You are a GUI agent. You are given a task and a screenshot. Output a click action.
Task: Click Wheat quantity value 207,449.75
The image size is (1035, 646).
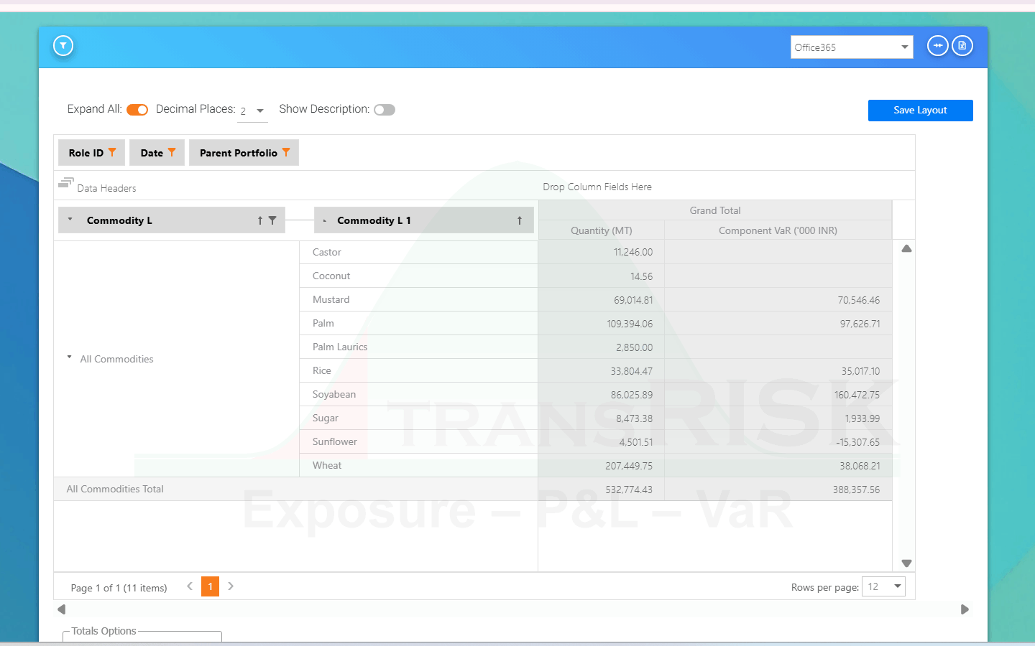point(629,466)
